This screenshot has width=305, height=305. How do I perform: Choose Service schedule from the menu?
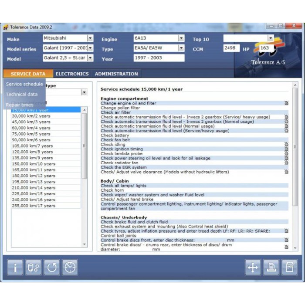point(24,84)
